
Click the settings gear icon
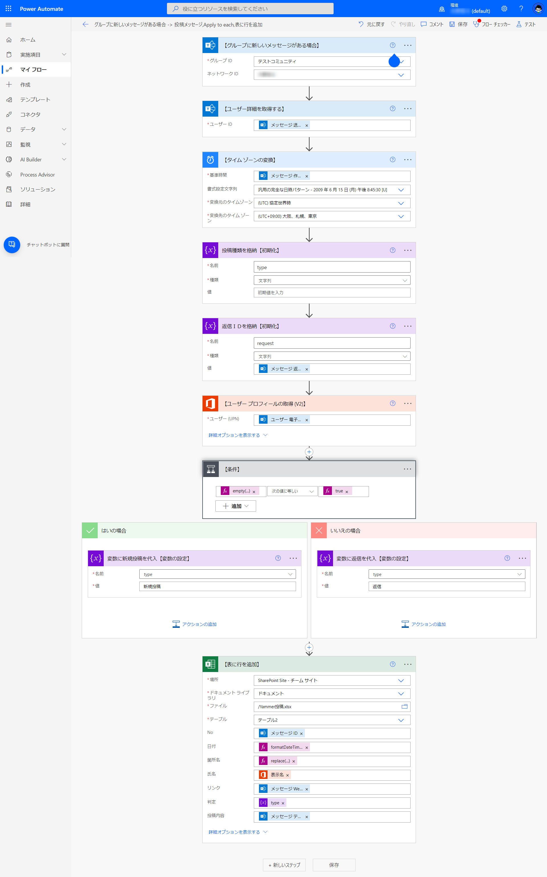point(504,9)
